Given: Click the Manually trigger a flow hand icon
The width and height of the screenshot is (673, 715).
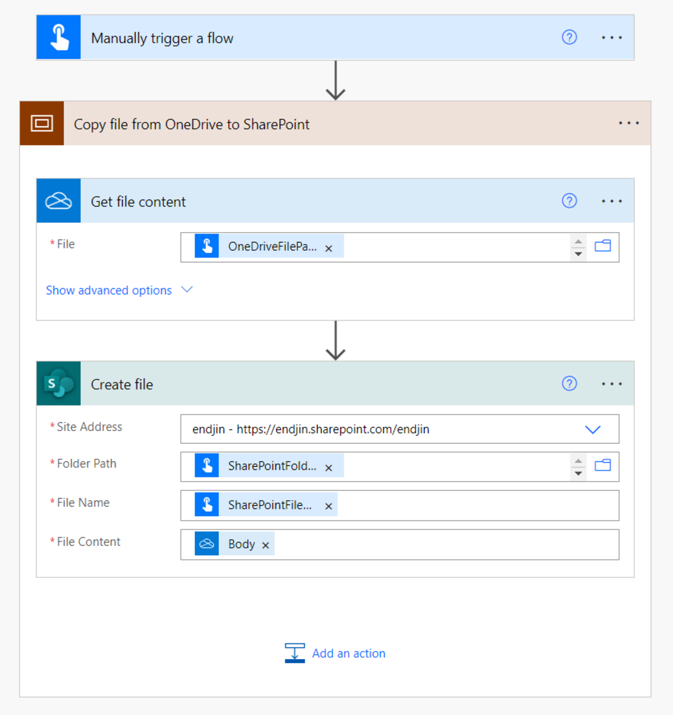Looking at the screenshot, I should 58,38.
